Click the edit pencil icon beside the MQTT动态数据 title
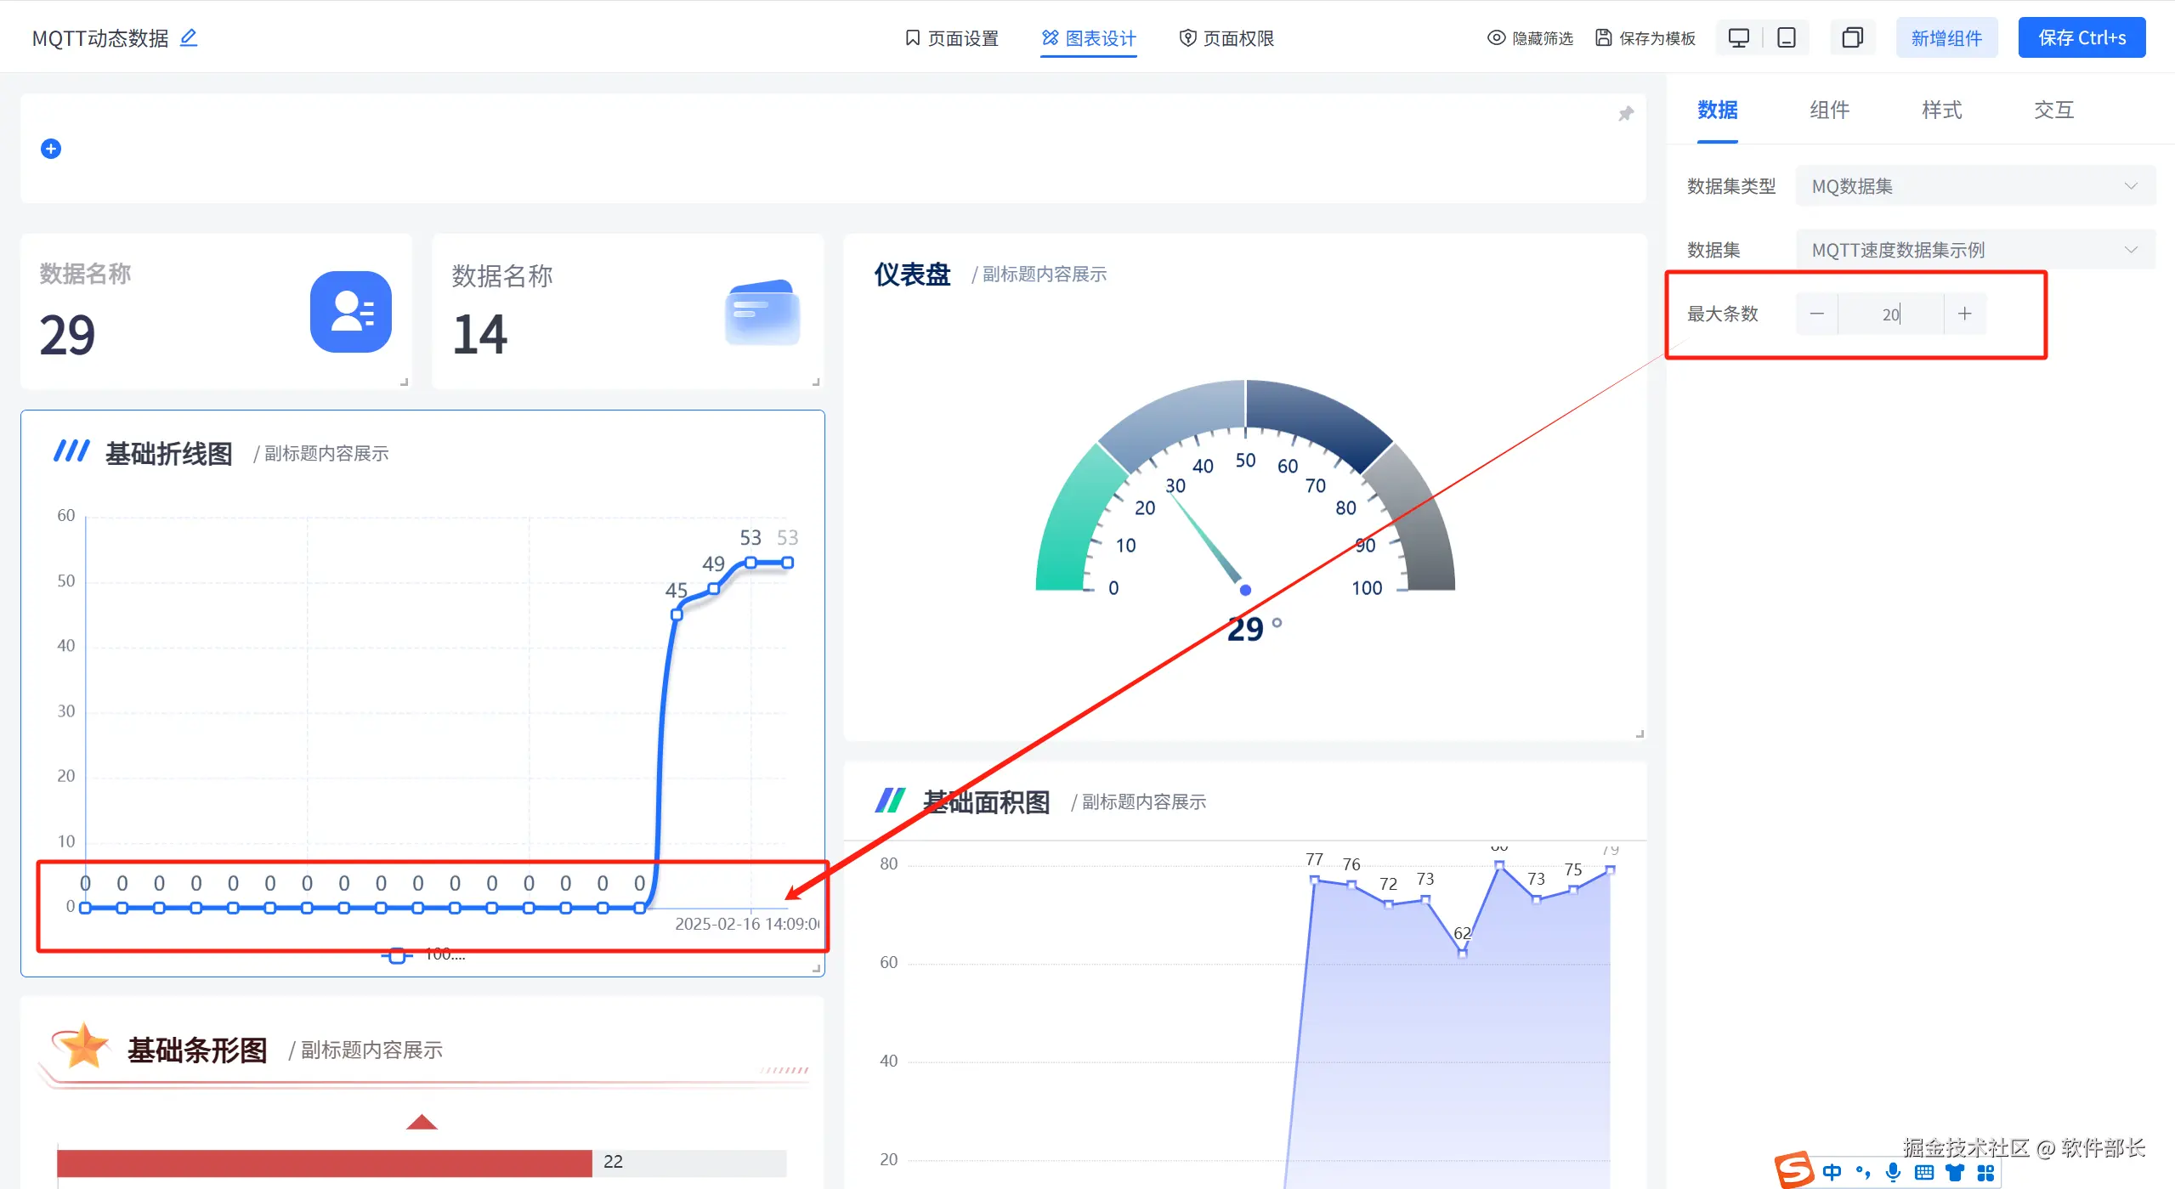This screenshot has height=1189, width=2175. click(x=189, y=37)
